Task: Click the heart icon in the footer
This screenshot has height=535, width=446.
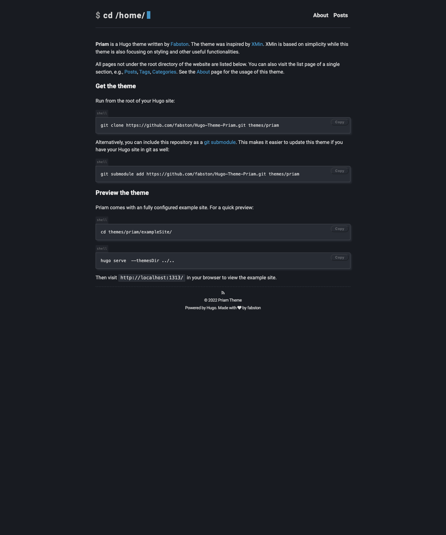Action: [x=239, y=308]
